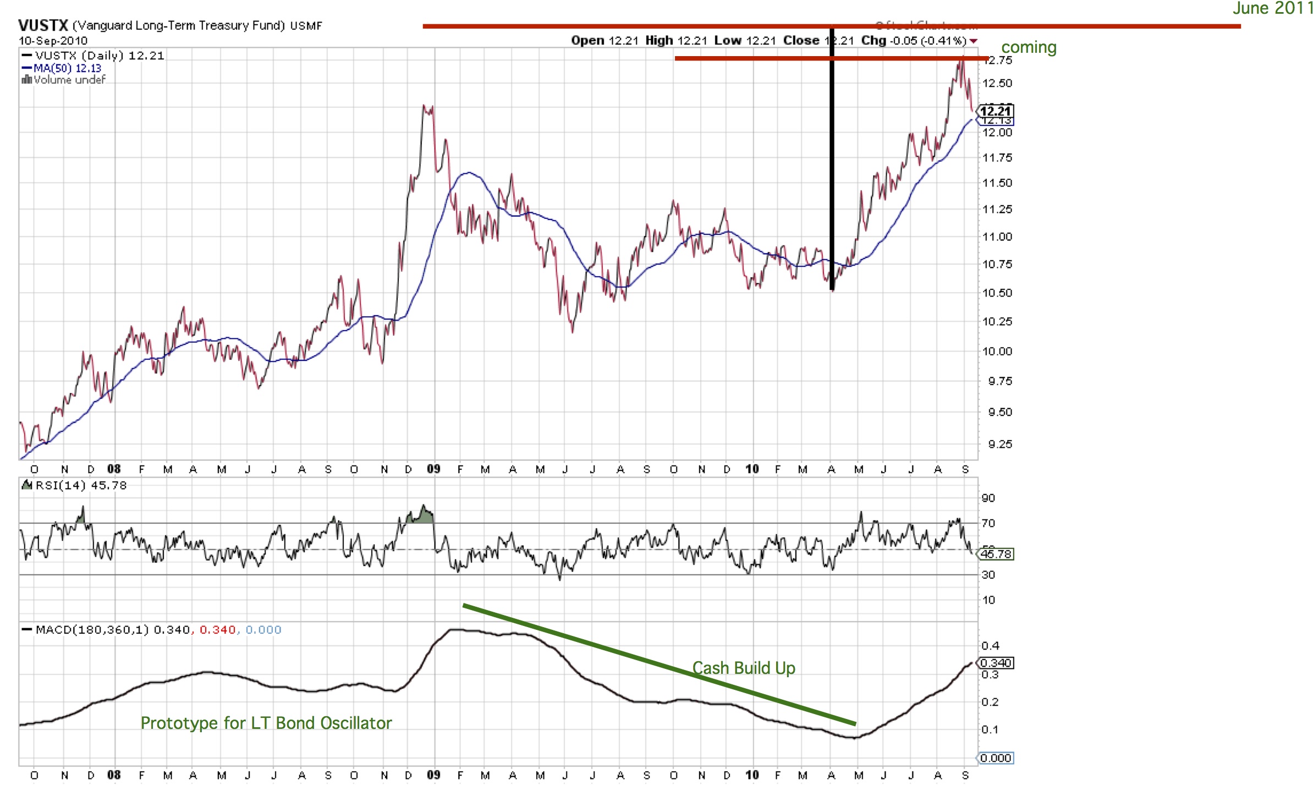Click the 0.000 MACD histogram value tag

[996, 758]
